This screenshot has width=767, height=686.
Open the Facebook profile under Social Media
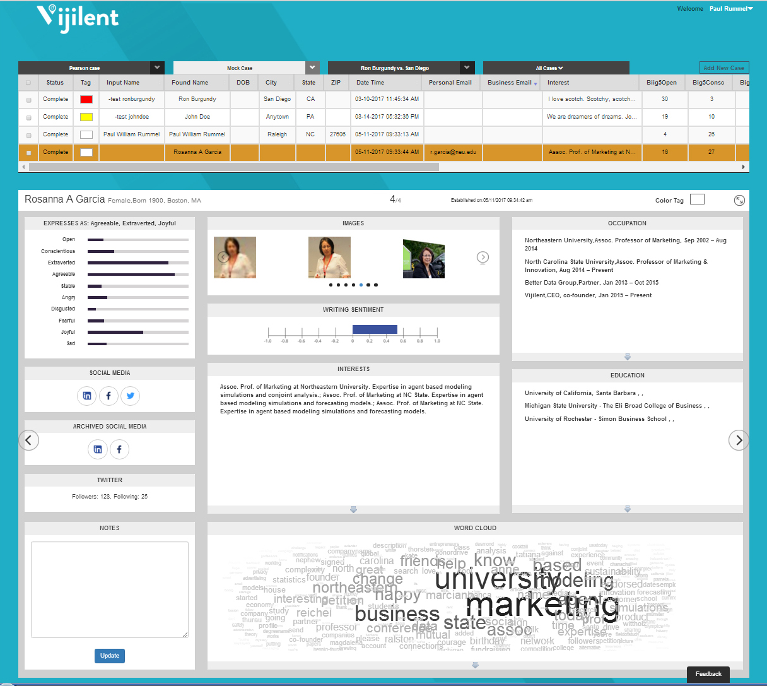[108, 396]
